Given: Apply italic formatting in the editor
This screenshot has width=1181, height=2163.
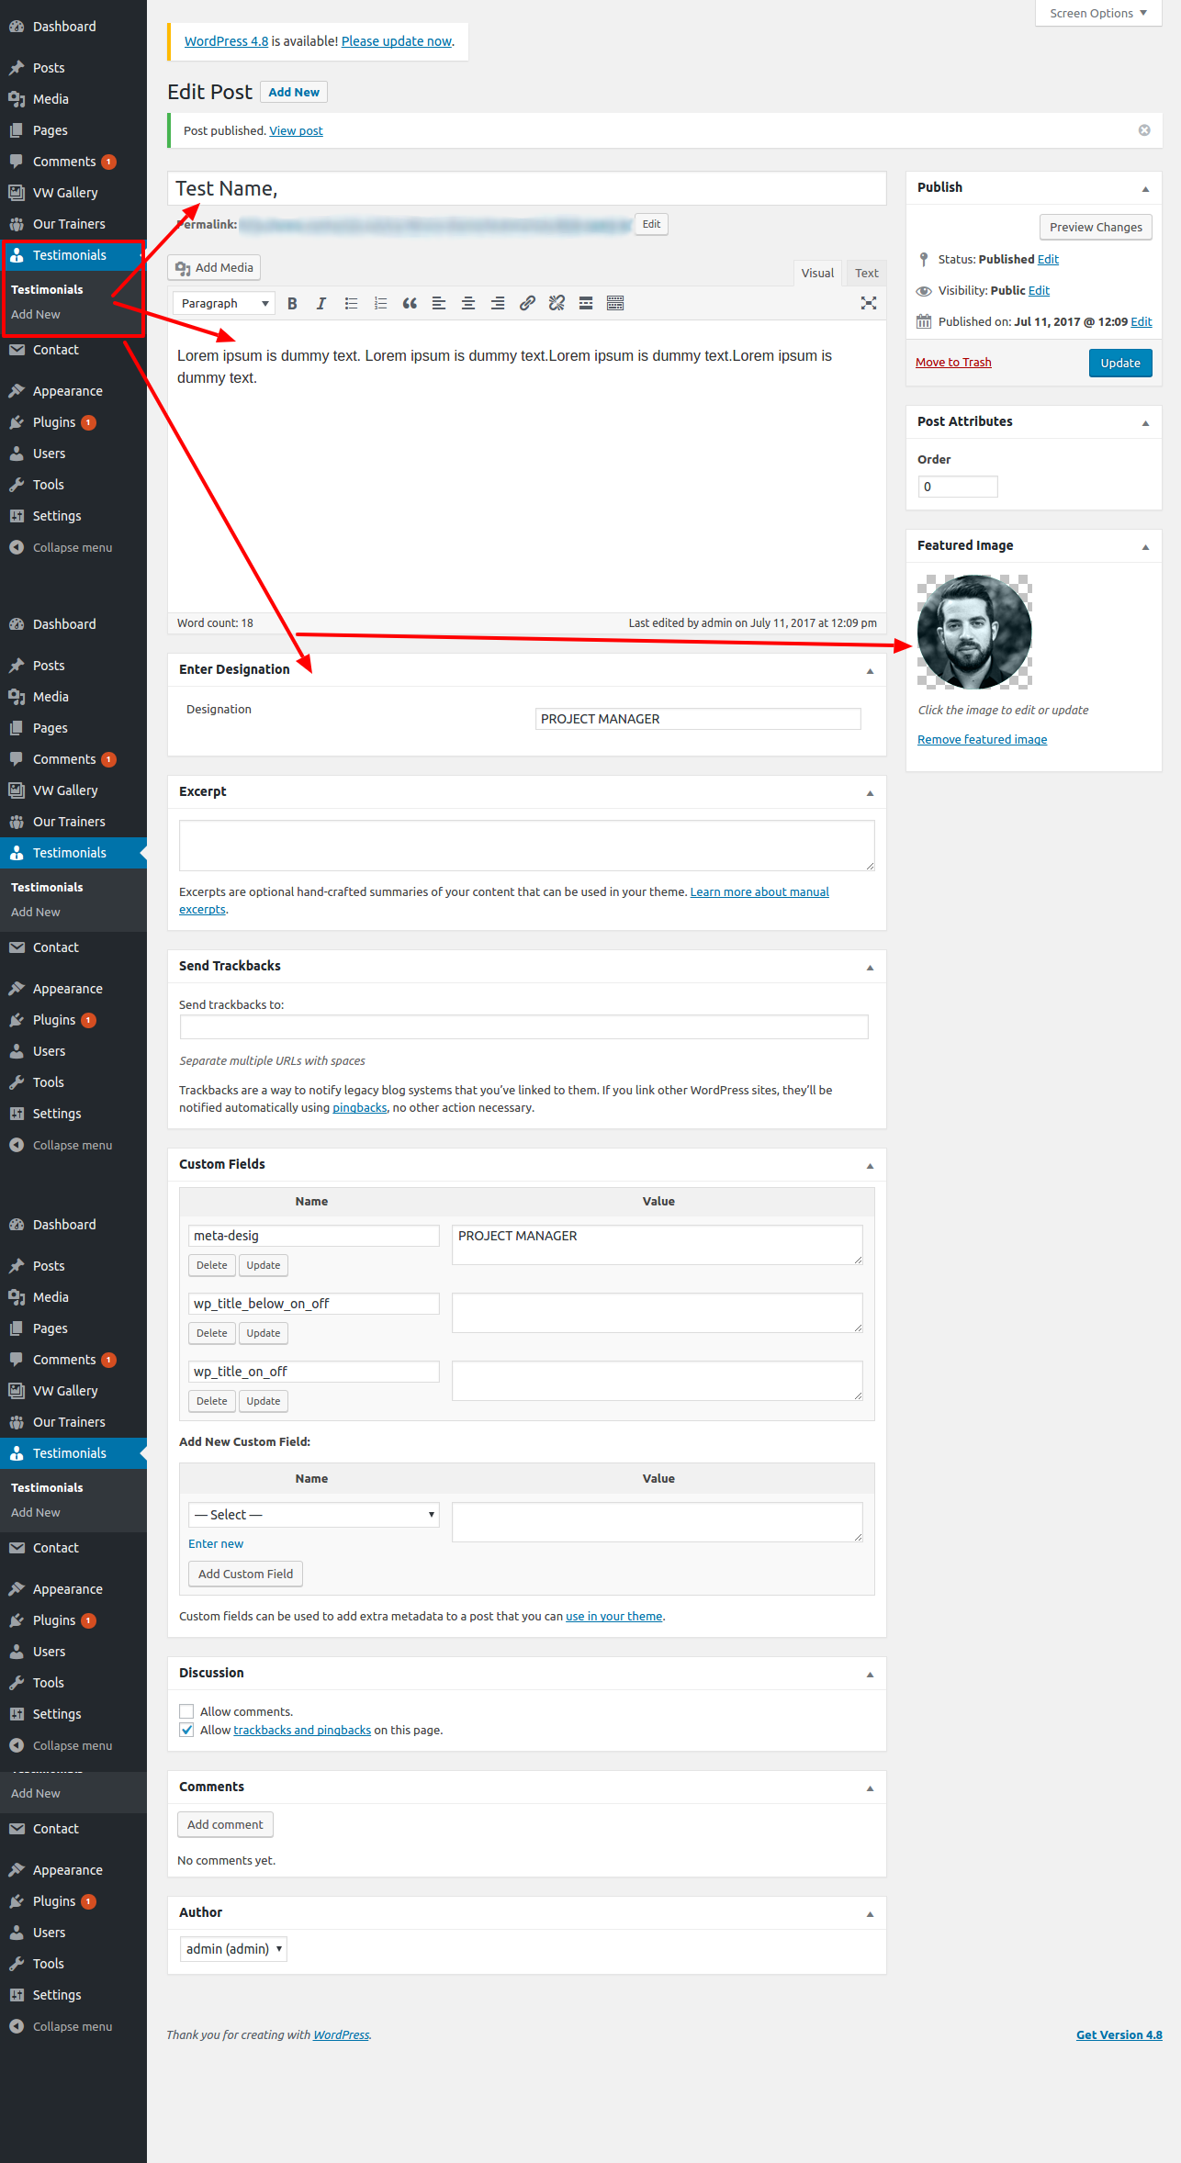Looking at the screenshot, I should 321,304.
